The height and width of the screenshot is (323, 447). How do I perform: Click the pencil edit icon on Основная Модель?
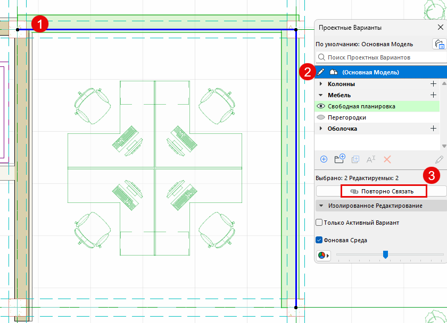pyautogui.click(x=321, y=72)
